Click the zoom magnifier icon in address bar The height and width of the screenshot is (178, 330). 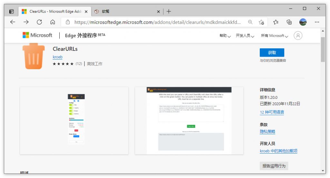(x=250, y=22)
